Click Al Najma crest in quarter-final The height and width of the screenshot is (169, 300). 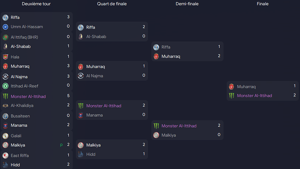81,76
